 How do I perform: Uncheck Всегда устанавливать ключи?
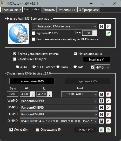coord(15,54)
